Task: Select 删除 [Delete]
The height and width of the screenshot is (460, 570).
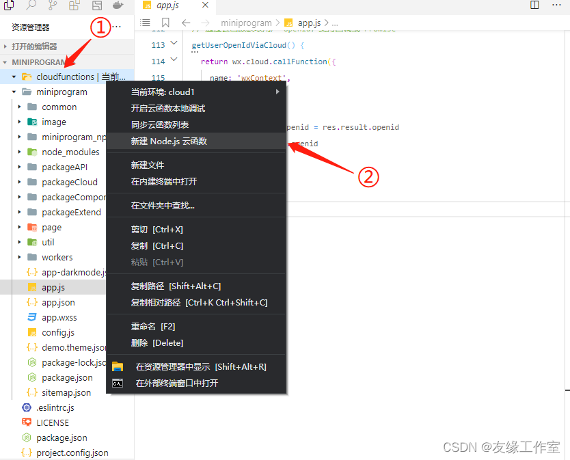Action: coord(196,343)
